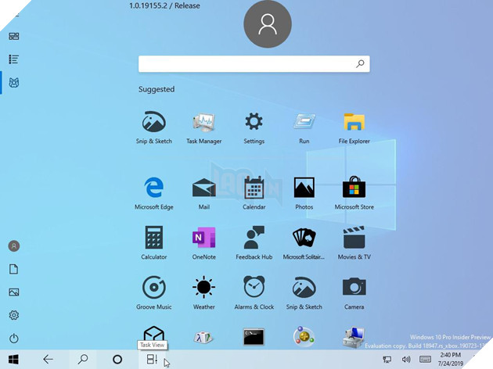The image size is (493, 369).
Task: Open taskbar Search
Action: pyautogui.click(x=83, y=360)
